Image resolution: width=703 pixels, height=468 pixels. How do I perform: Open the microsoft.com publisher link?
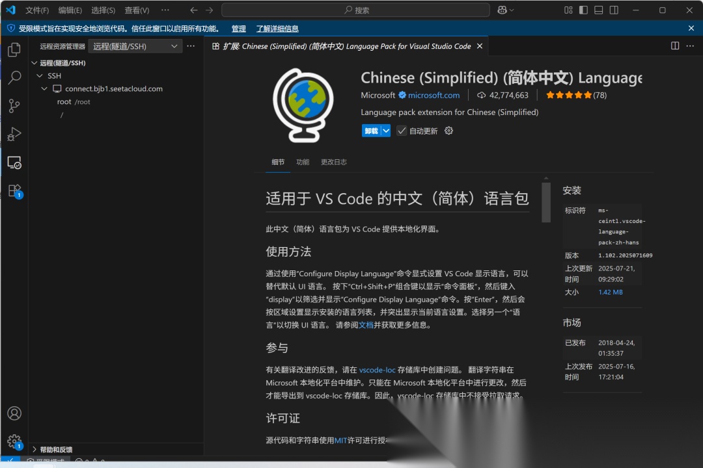pyautogui.click(x=434, y=95)
